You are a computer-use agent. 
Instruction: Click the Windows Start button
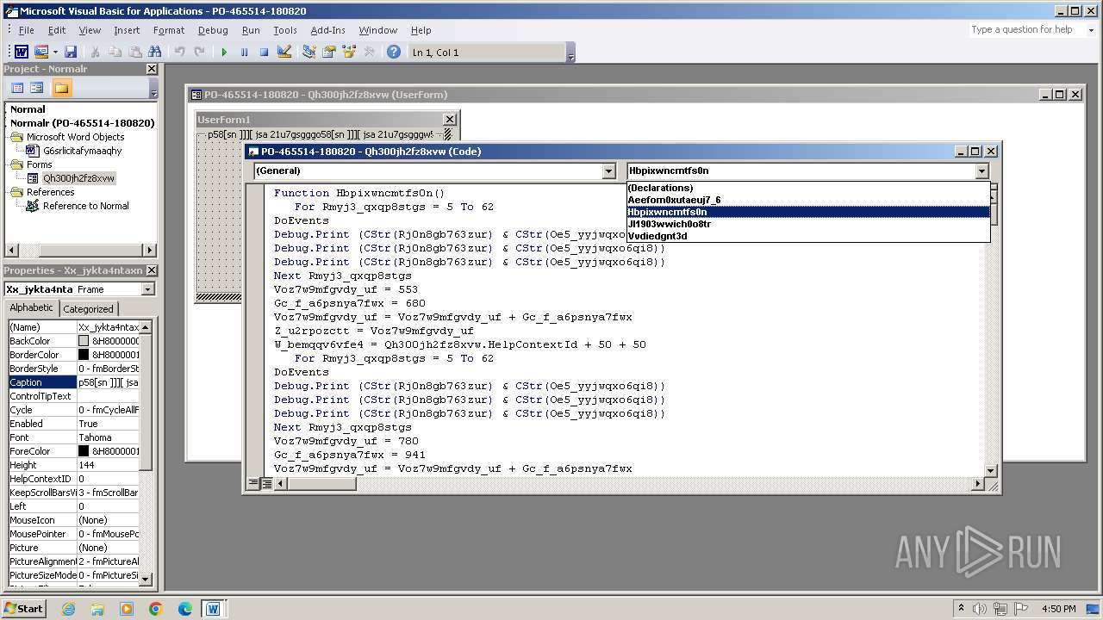click(23, 608)
